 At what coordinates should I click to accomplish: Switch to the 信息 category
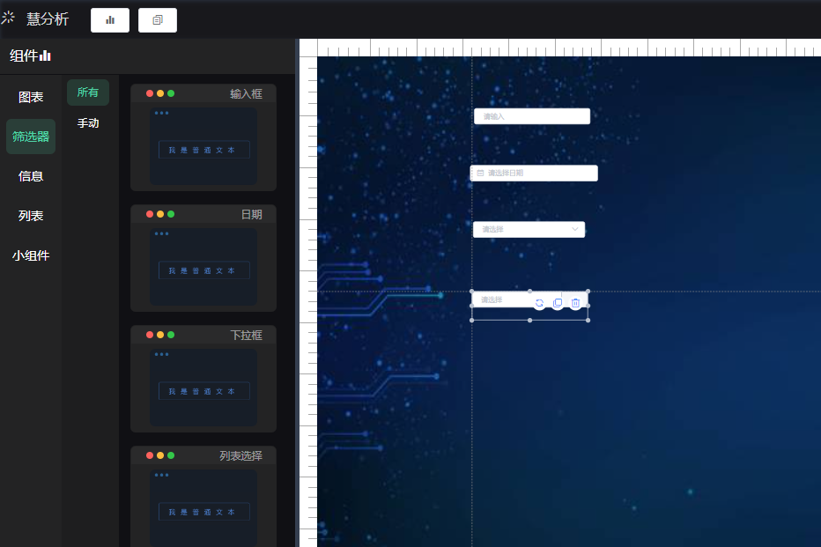[31, 176]
